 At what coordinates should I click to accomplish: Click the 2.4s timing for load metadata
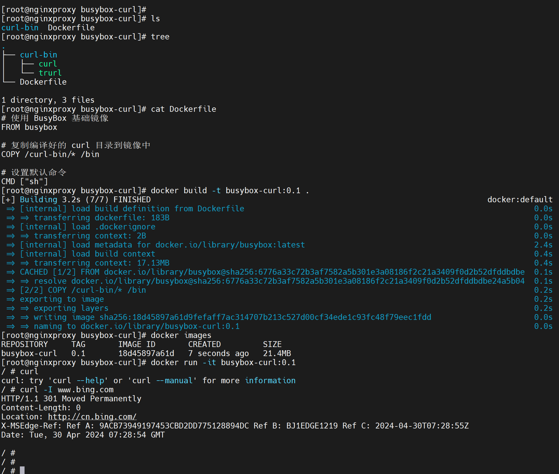pyautogui.click(x=543, y=245)
